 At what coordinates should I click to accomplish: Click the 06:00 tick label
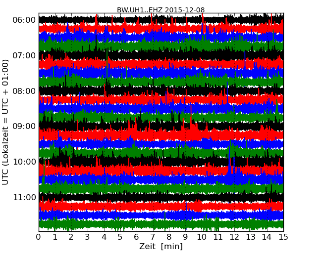(x=24, y=20)
